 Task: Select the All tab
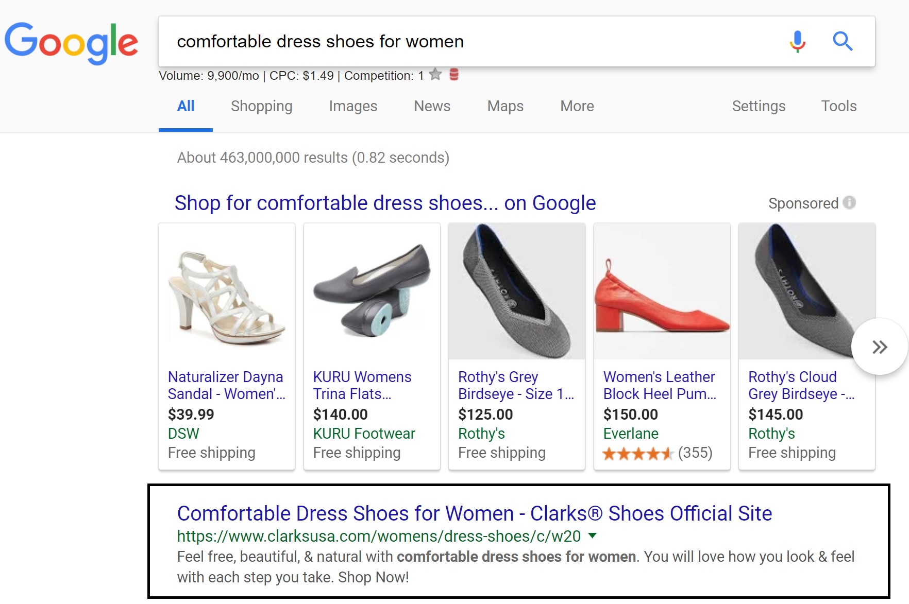pos(186,106)
